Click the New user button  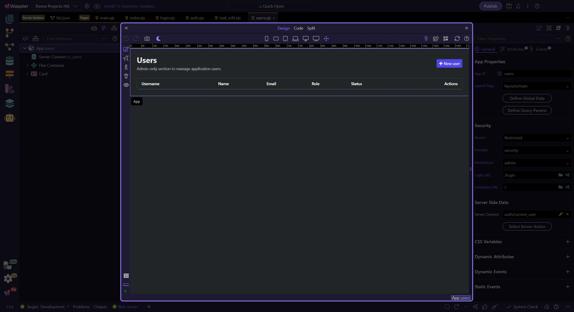coord(449,64)
